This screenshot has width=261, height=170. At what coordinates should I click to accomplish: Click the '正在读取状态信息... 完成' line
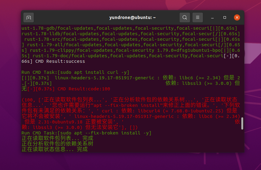pos(55,149)
